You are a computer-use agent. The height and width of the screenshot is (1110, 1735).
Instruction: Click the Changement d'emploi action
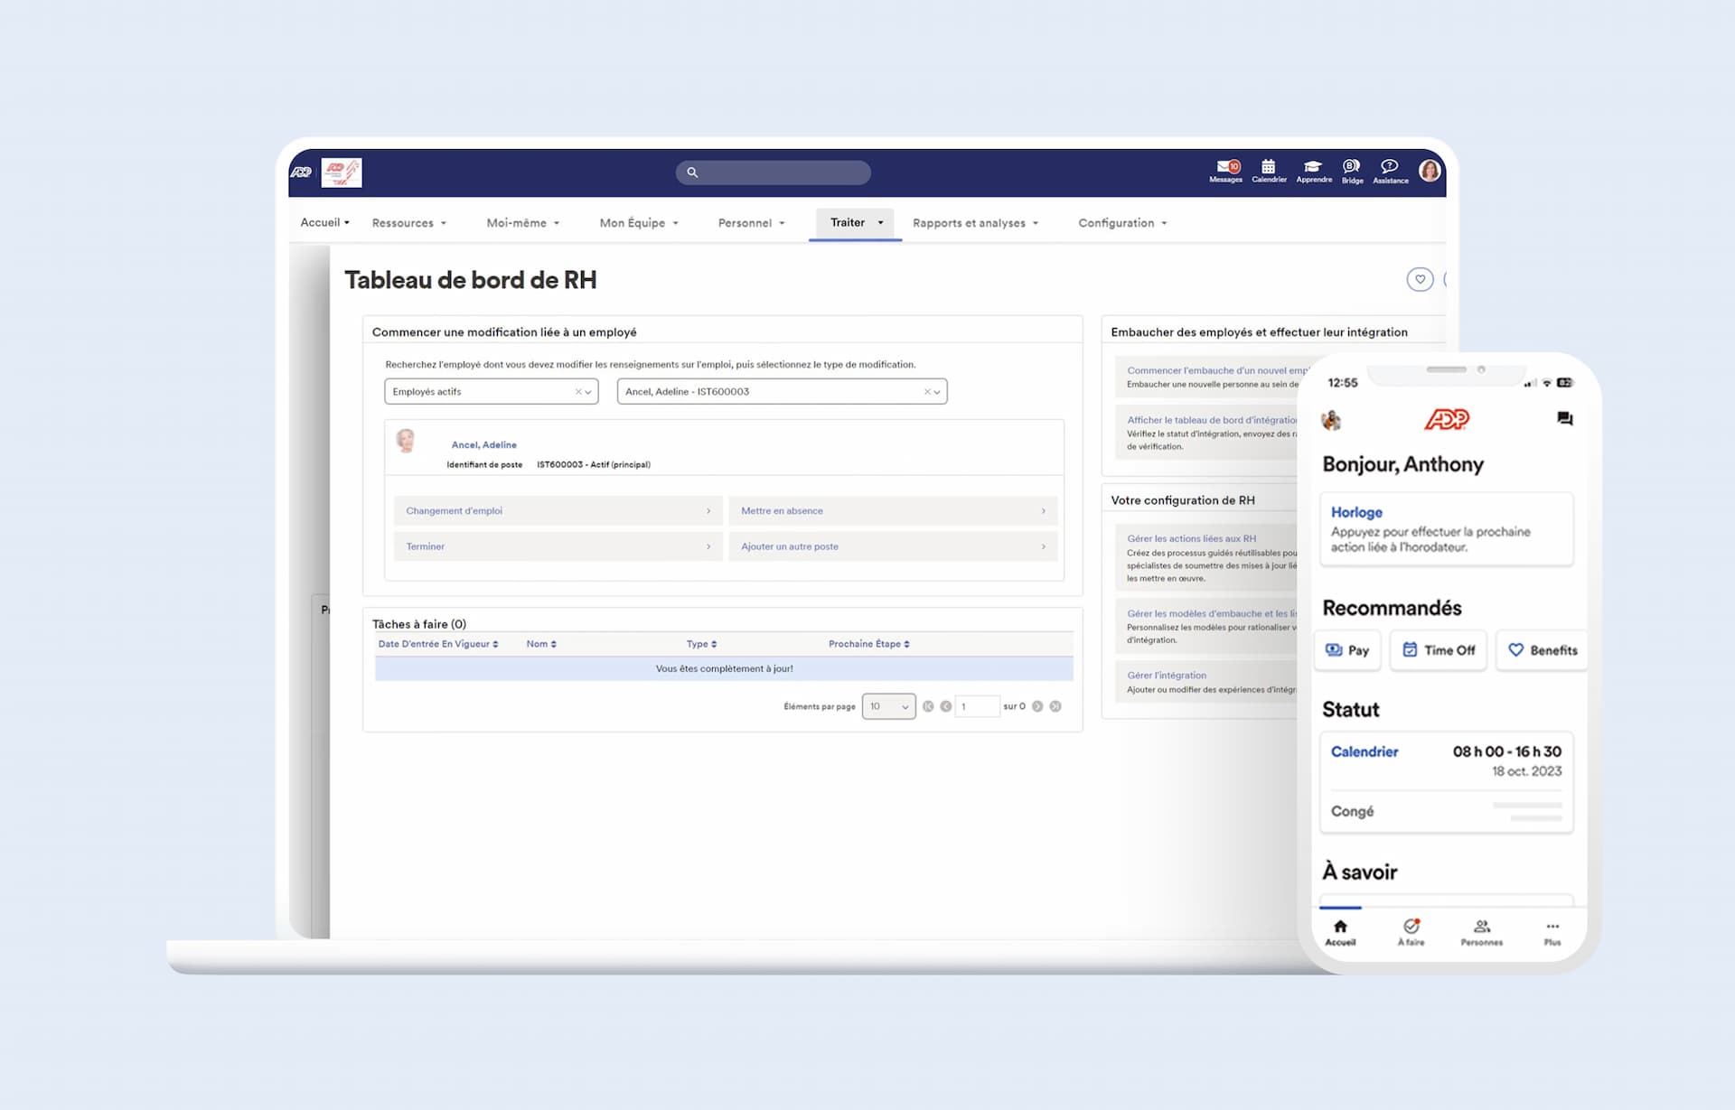pos(557,510)
